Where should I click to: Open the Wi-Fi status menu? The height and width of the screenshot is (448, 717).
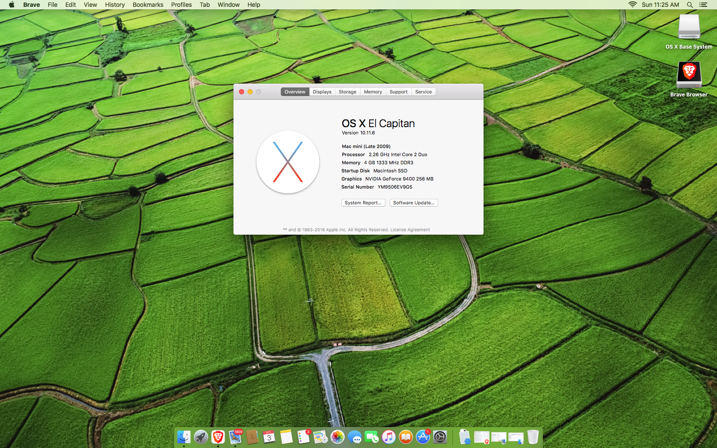[x=632, y=5]
